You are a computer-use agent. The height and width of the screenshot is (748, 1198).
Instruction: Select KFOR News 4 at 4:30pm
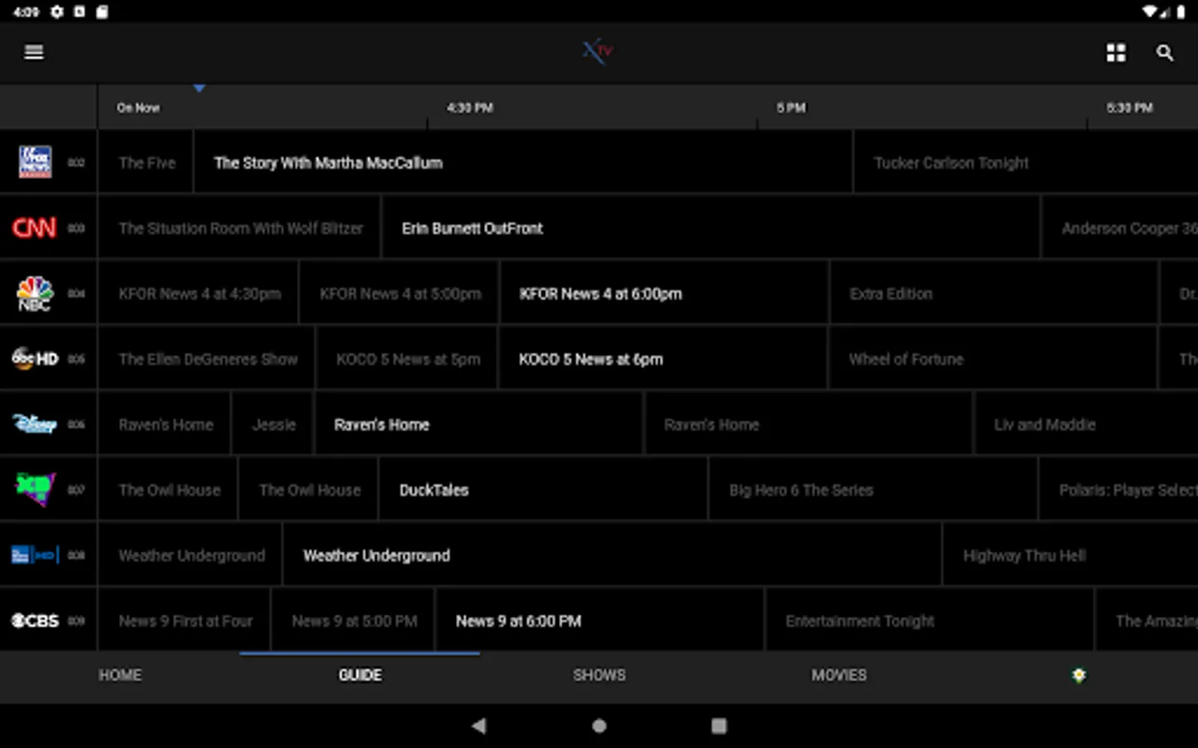click(198, 293)
